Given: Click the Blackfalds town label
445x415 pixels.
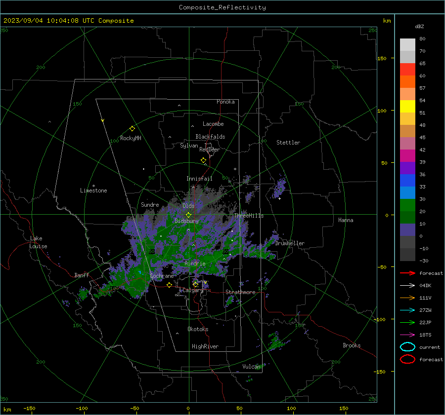Looking at the screenshot, I should [210, 137].
